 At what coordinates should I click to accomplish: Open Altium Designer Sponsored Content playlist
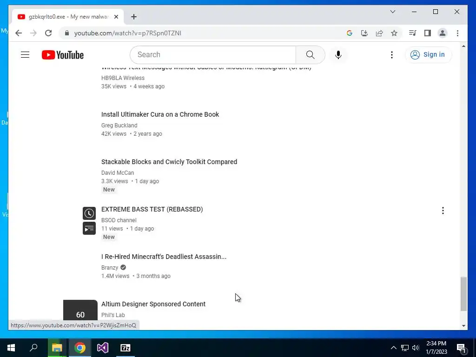coord(153,304)
